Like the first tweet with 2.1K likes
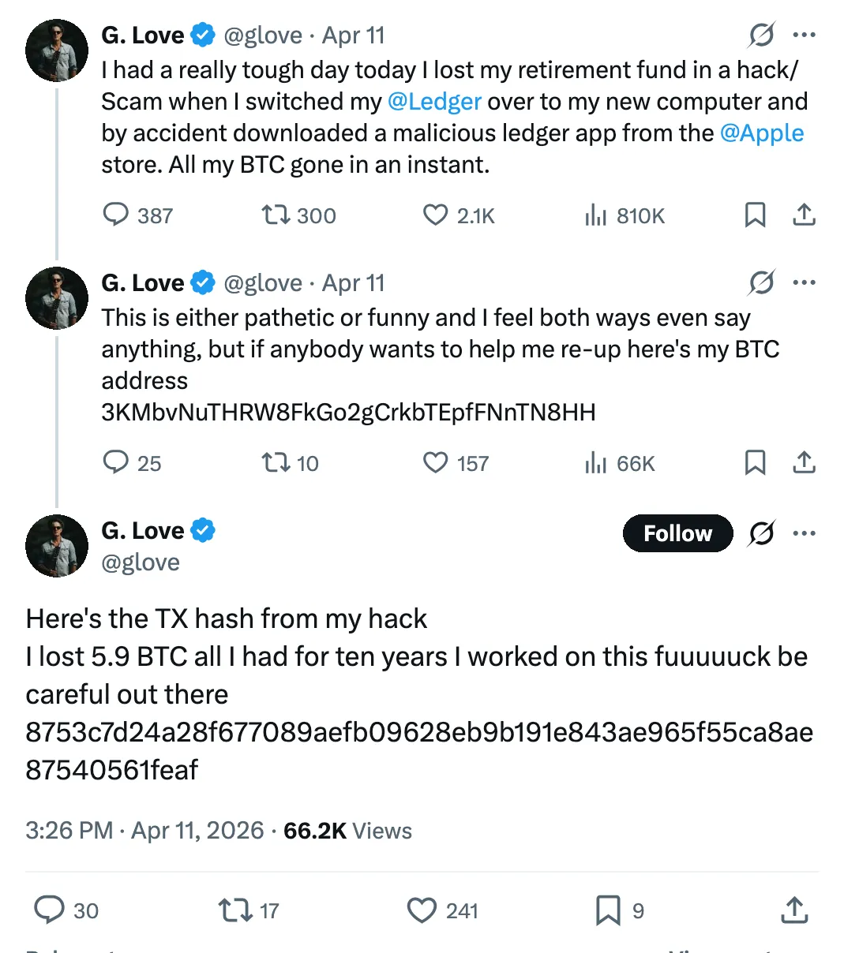This screenshot has height=953, width=844. click(x=435, y=215)
